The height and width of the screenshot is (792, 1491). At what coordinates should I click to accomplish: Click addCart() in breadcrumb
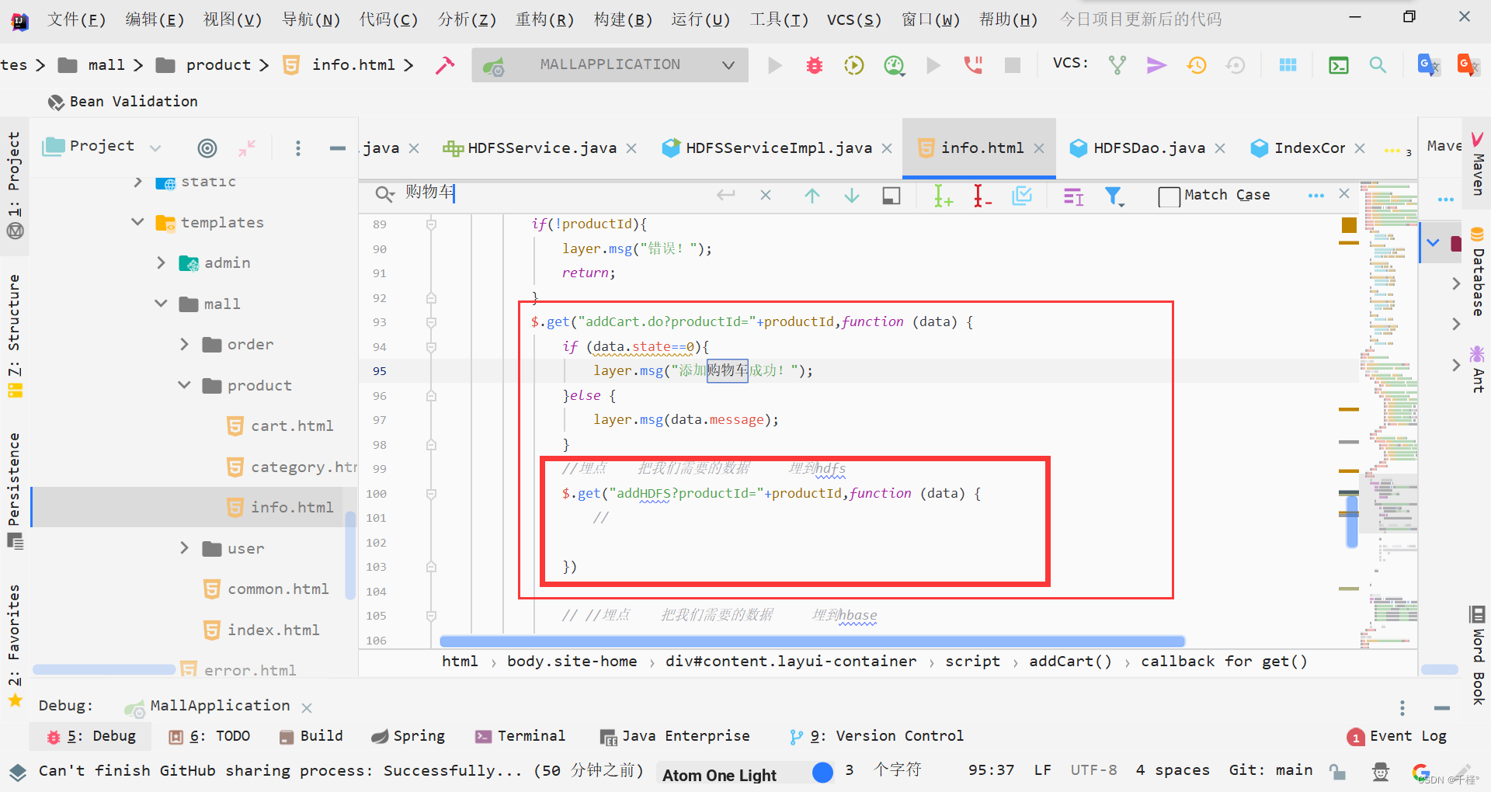(1070, 662)
